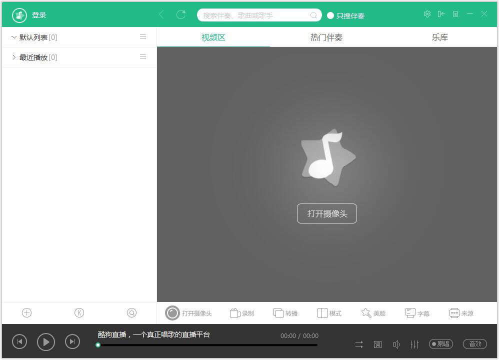Screen dimensions: 499x360
Task: Open the 模式 mode icon
Action: click(321, 312)
